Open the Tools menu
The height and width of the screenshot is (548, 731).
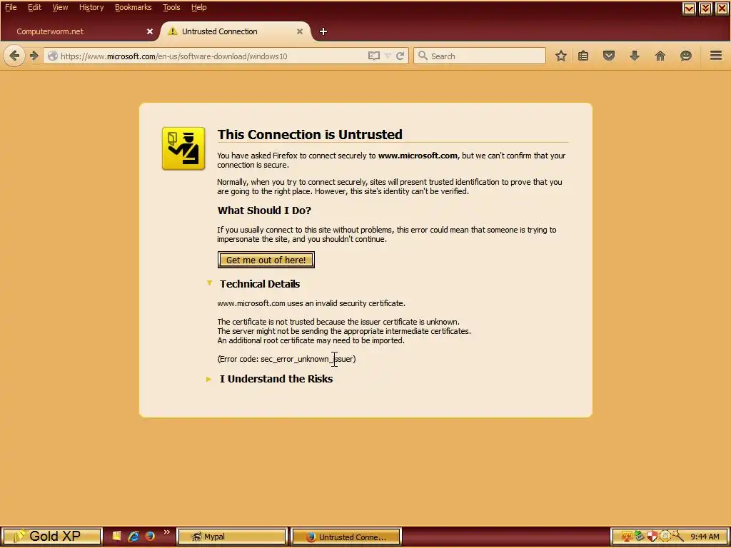coord(171,7)
